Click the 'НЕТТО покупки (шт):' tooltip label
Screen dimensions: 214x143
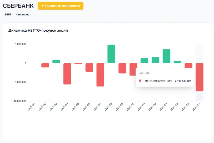click(x=158, y=81)
